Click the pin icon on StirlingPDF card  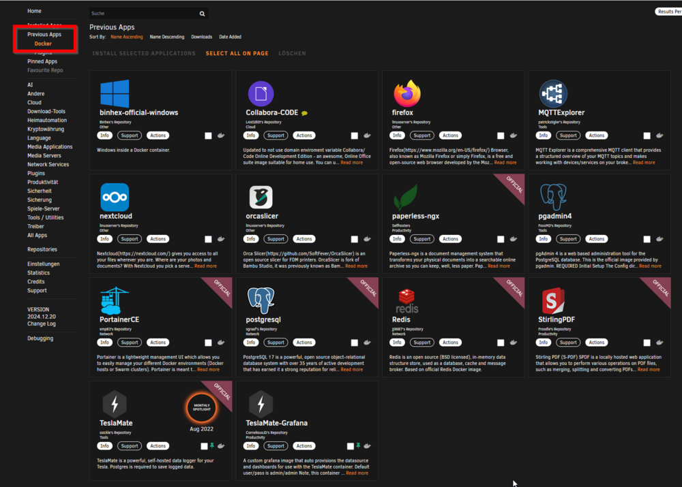(659, 343)
